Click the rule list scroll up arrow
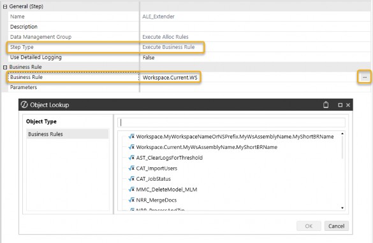Screen dimensions: 373x243 click(x=342, y=134)
